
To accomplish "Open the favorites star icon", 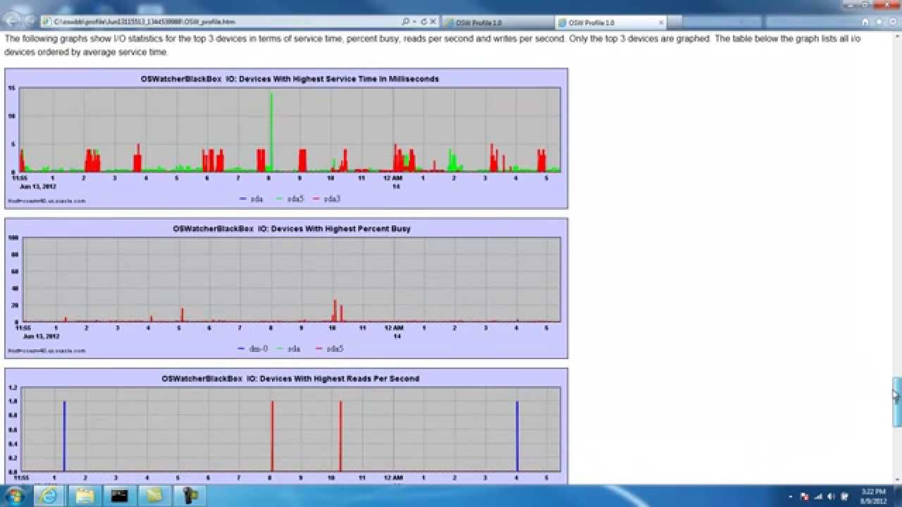I will pos(877,22).
